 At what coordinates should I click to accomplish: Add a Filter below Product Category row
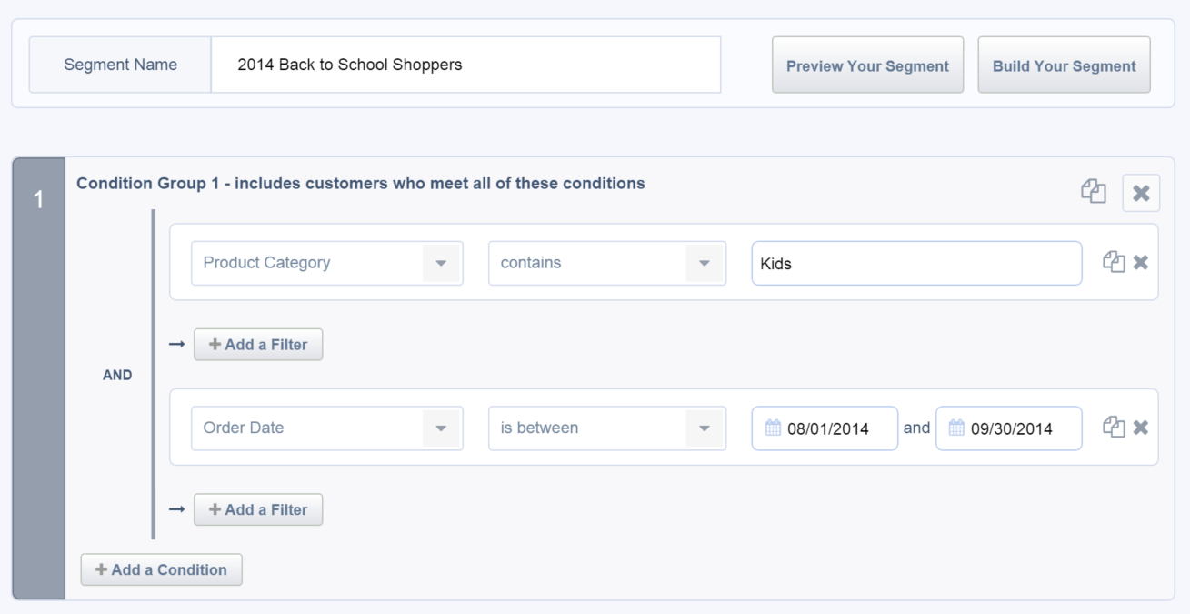pos(258,345)
